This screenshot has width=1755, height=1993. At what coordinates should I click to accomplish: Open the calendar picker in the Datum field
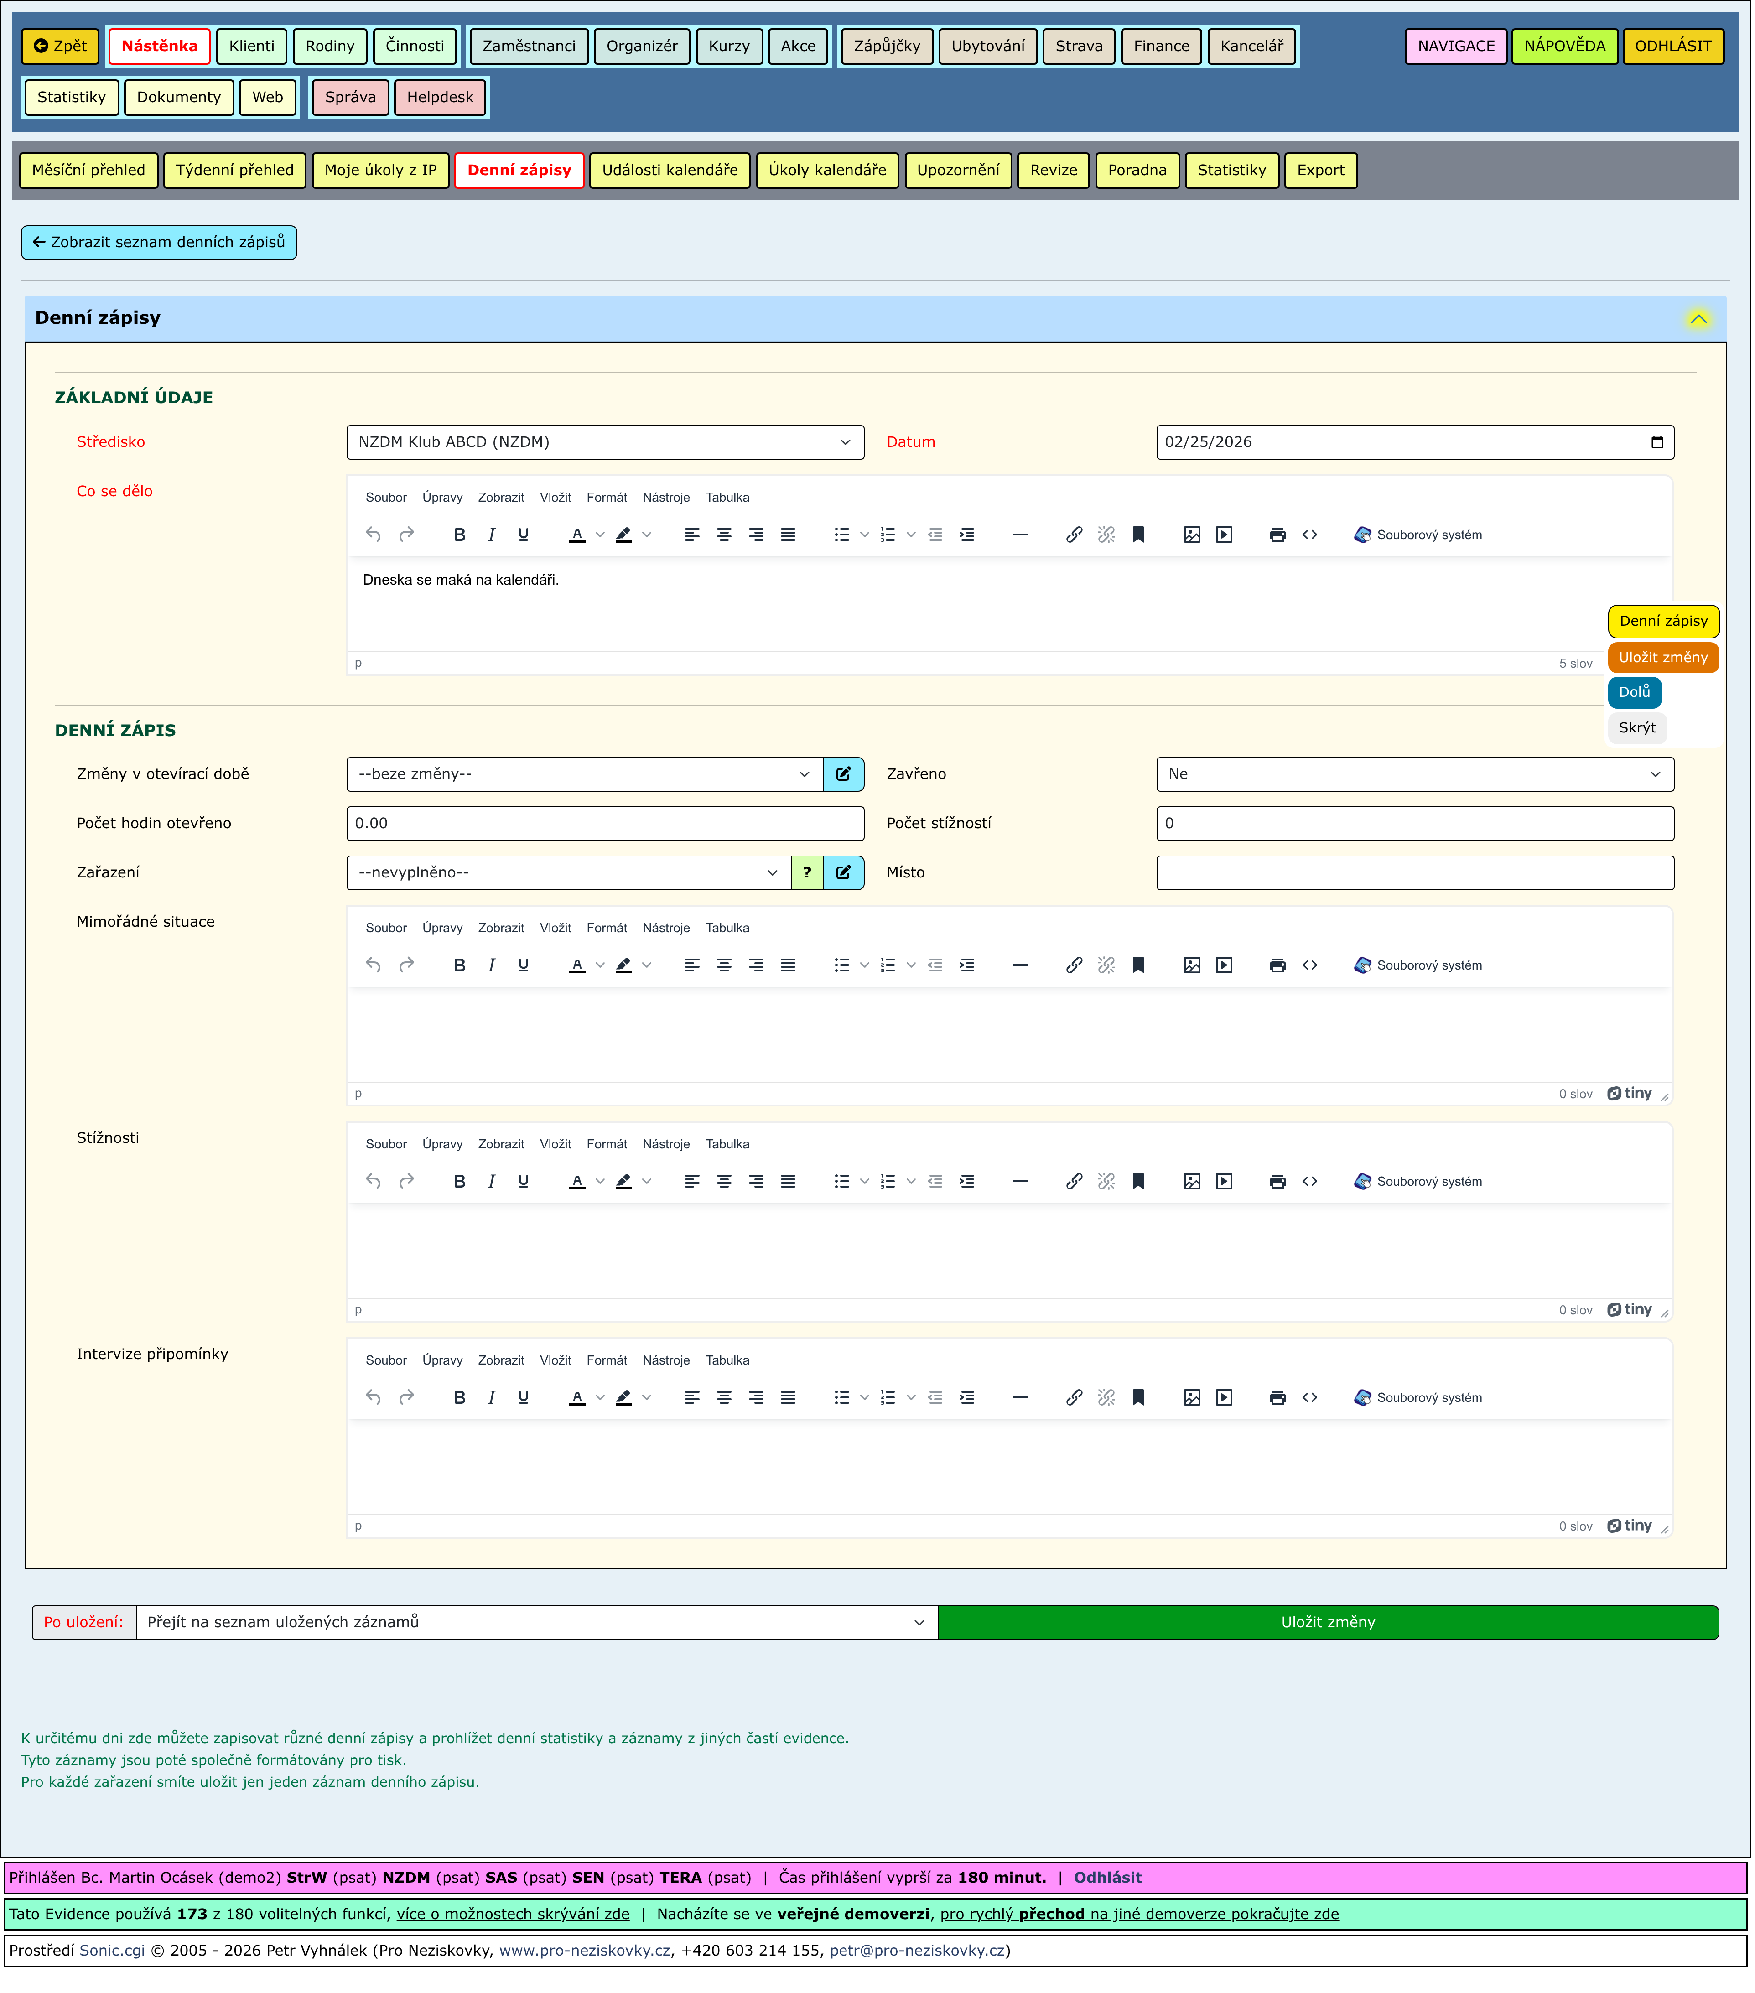click(1657, 443)
